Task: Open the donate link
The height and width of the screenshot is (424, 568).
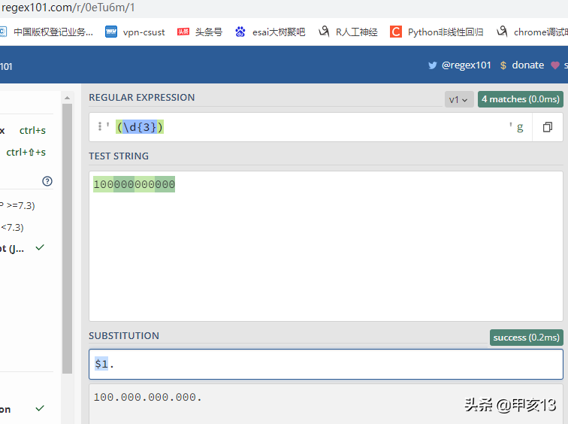Action: [x=527, y=65]
